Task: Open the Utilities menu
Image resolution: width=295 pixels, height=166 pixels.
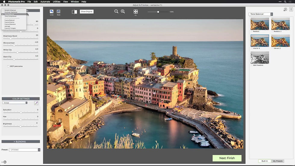Action: coord(57,2)
